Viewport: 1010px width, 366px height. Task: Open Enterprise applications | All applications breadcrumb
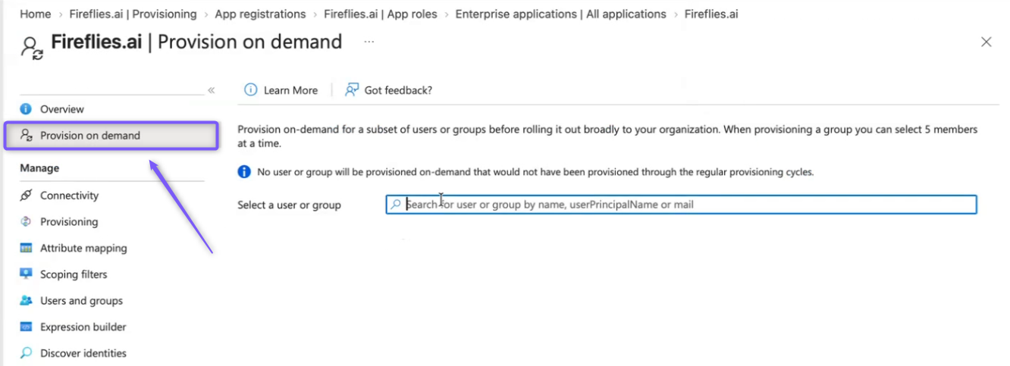tap(560, 14)
